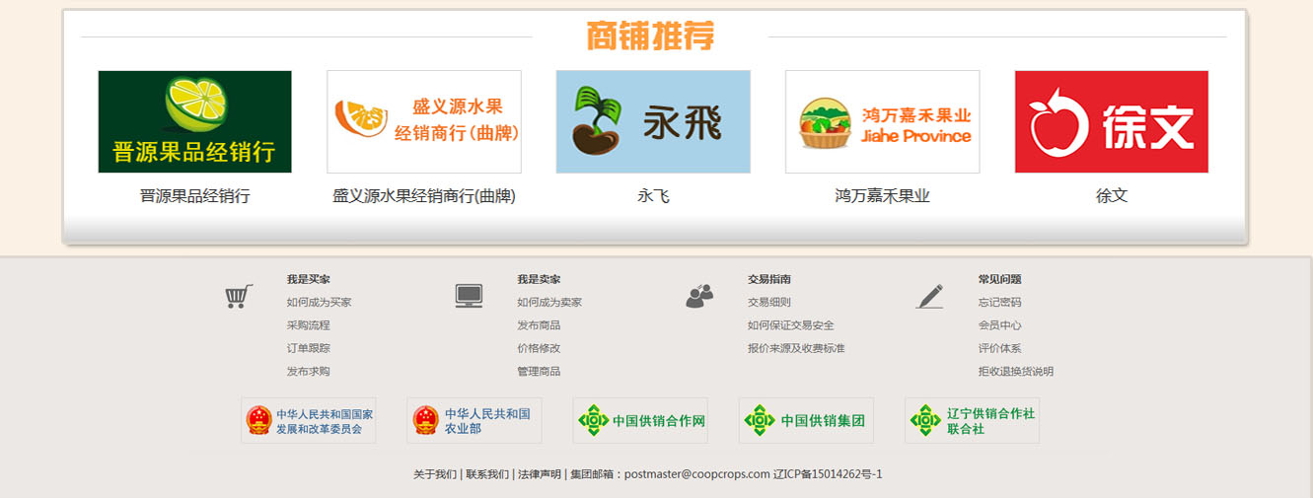The height and width of the screenshot is (498, 1313).
Task: Open 中国供销合作网 partner link
Action: [640, 421]
